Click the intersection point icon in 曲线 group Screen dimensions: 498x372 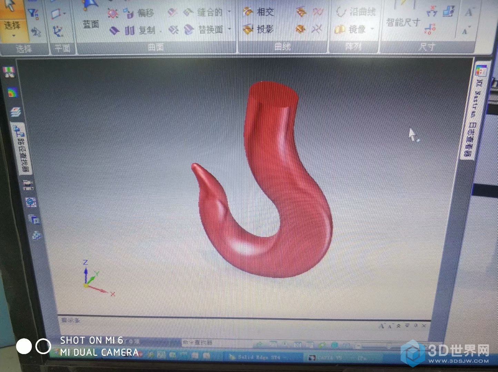pos(317,29)
